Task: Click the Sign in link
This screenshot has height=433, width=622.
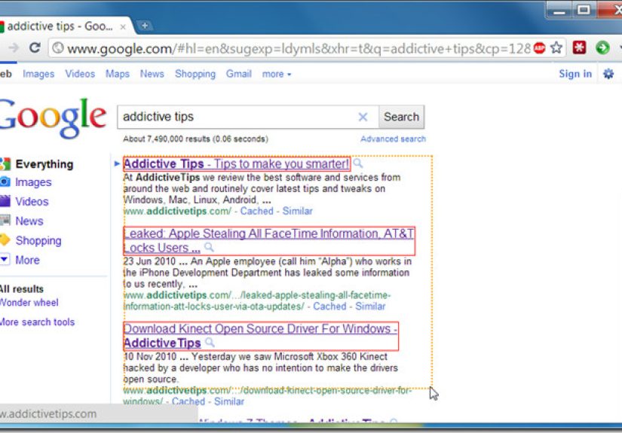Action: [x=575, y=74]
